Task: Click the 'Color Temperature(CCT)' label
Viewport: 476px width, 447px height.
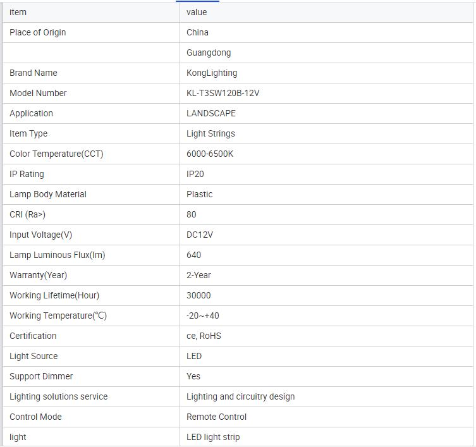Action: [x=56, y=154]
